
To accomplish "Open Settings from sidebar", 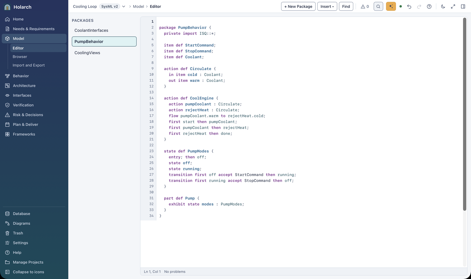I will 34,243.
